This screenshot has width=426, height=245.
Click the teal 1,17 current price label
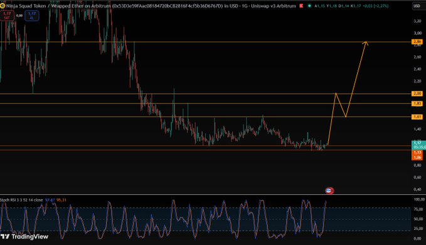point(418,145)
